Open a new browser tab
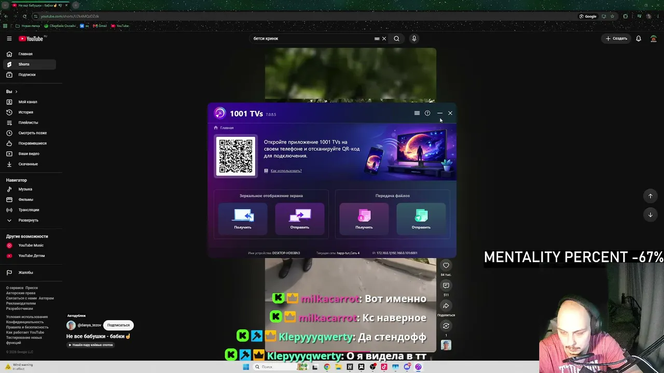664x373 pixels. 76,5
